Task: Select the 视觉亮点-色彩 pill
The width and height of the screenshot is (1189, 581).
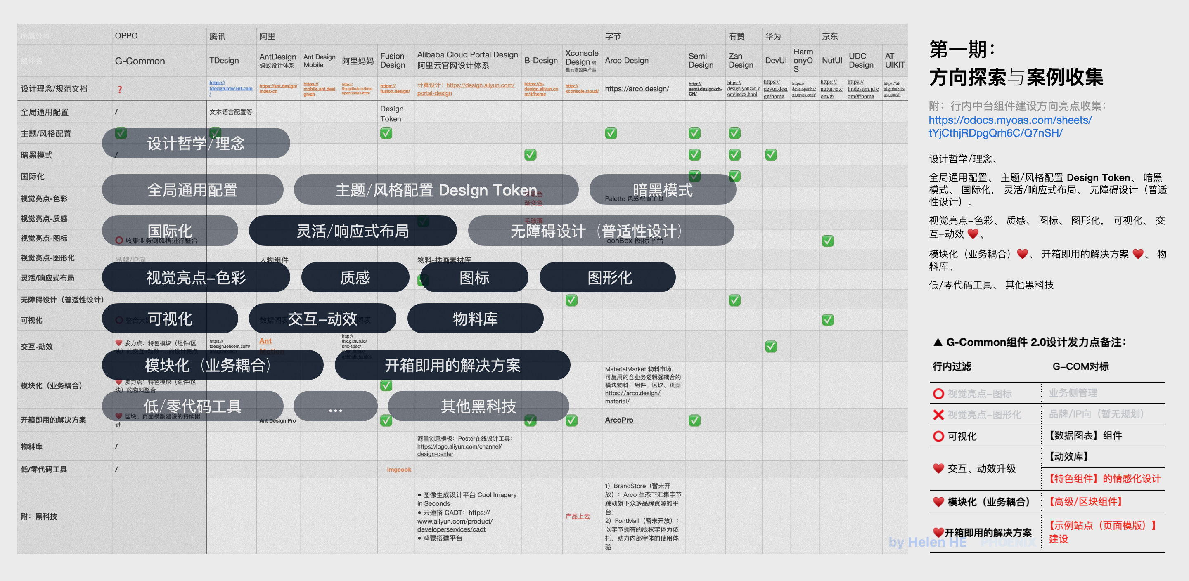Action: point(196,277)
